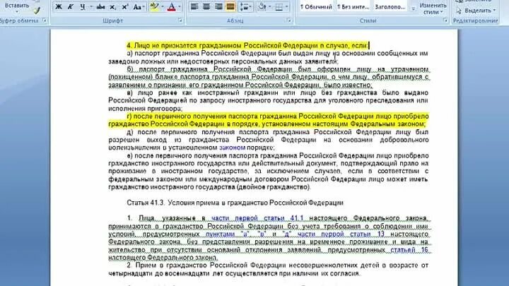Viewport: 509px width, 286px height.
Task: Click the heading 'Статья 41.3. Условия приема'
Action: [235, 203]
